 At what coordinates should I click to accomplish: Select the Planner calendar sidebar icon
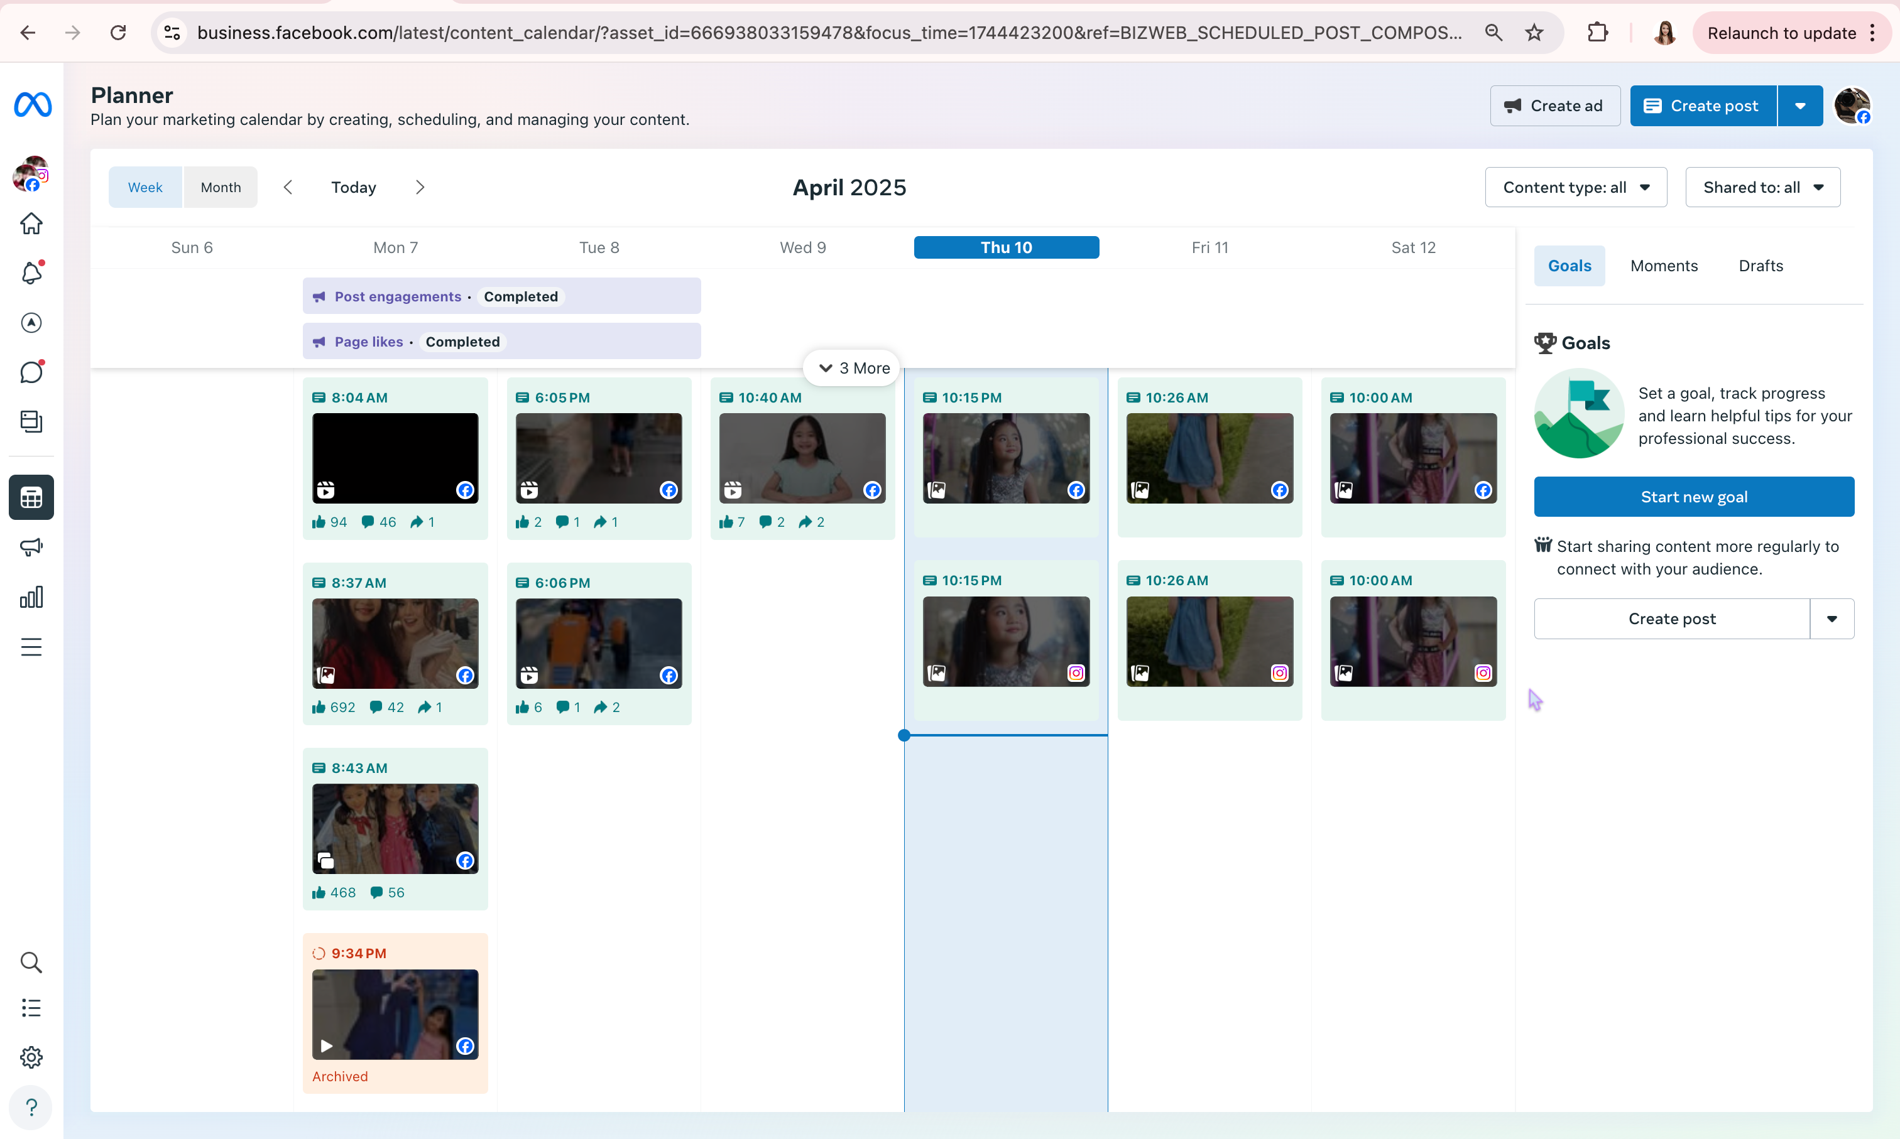(x=31, y=497)
